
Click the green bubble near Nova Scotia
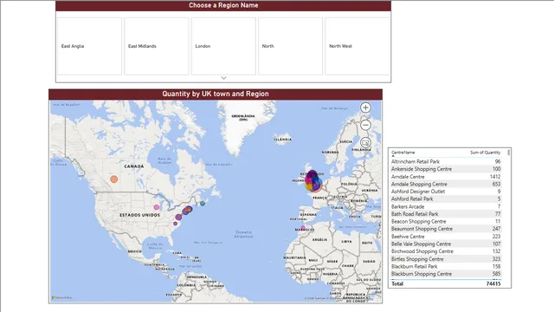[203, 204]
